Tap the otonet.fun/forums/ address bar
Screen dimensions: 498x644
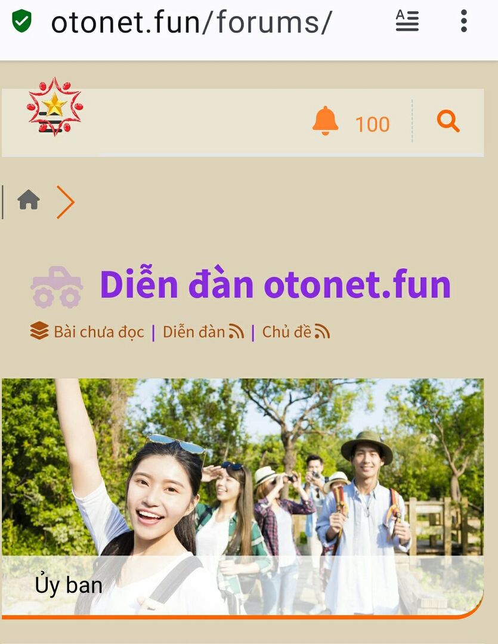[191, 22]
